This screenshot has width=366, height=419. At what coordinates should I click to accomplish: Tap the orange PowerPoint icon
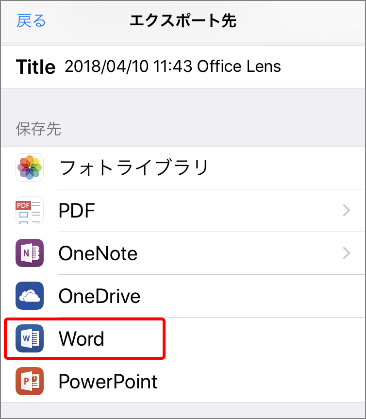click(30, 381)
